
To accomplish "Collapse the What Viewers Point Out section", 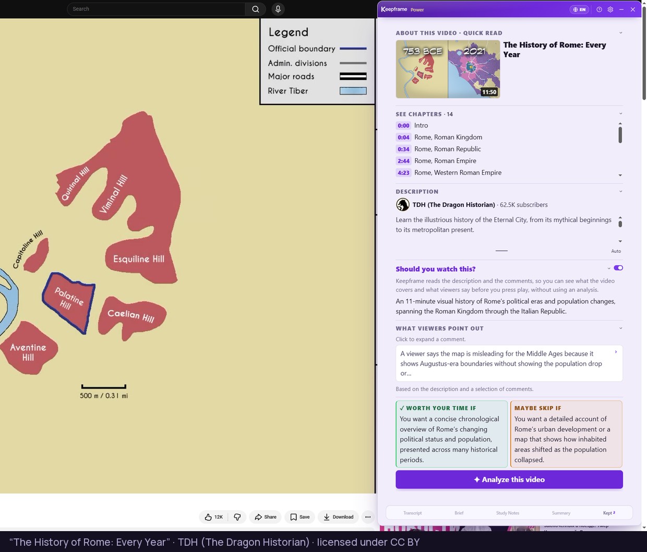I will [620, 328].
